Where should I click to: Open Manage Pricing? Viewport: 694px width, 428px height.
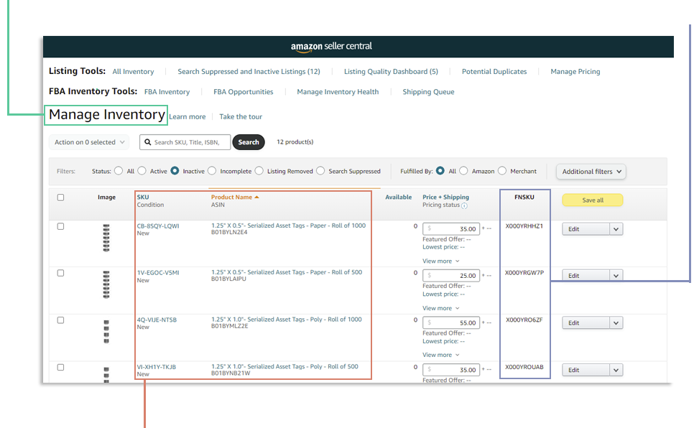[575, 72]
